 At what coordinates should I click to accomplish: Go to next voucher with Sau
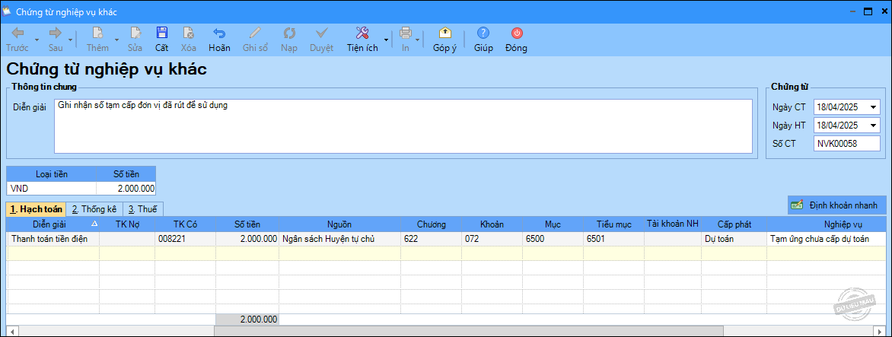(56, 40)
